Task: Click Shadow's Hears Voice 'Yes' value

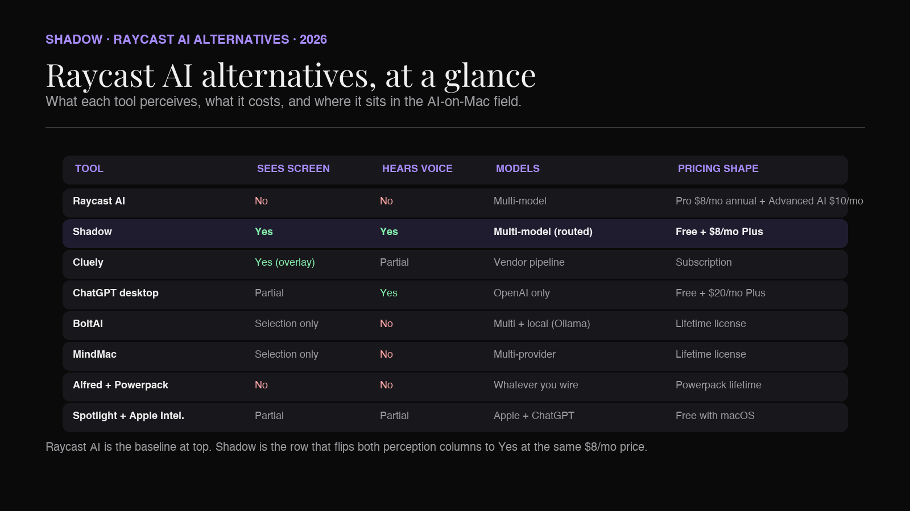Action: [389, 232]
